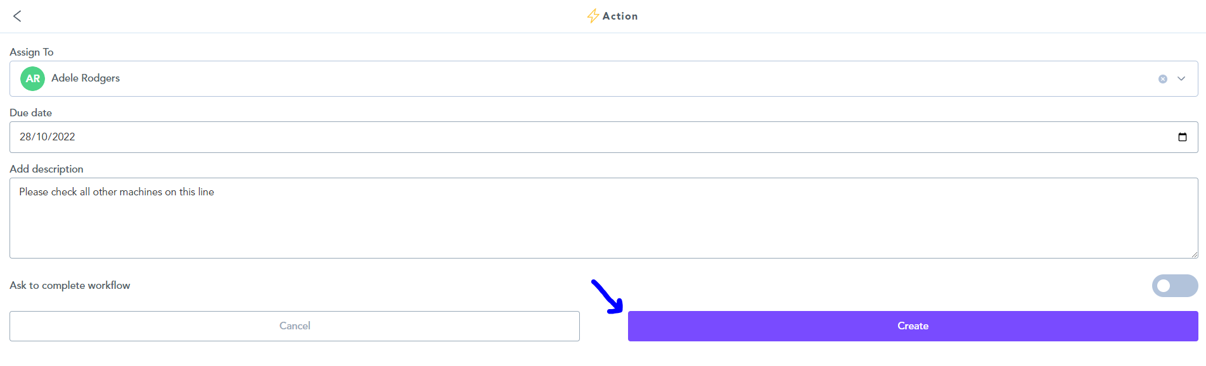
Task: Click the Ask to complete workflow label
Action: coord(70,286)
